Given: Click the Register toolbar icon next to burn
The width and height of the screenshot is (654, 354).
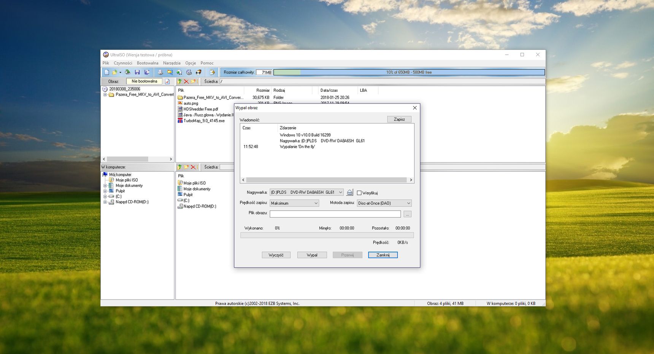Looking at the screenshot, I should tap(212, 72).
